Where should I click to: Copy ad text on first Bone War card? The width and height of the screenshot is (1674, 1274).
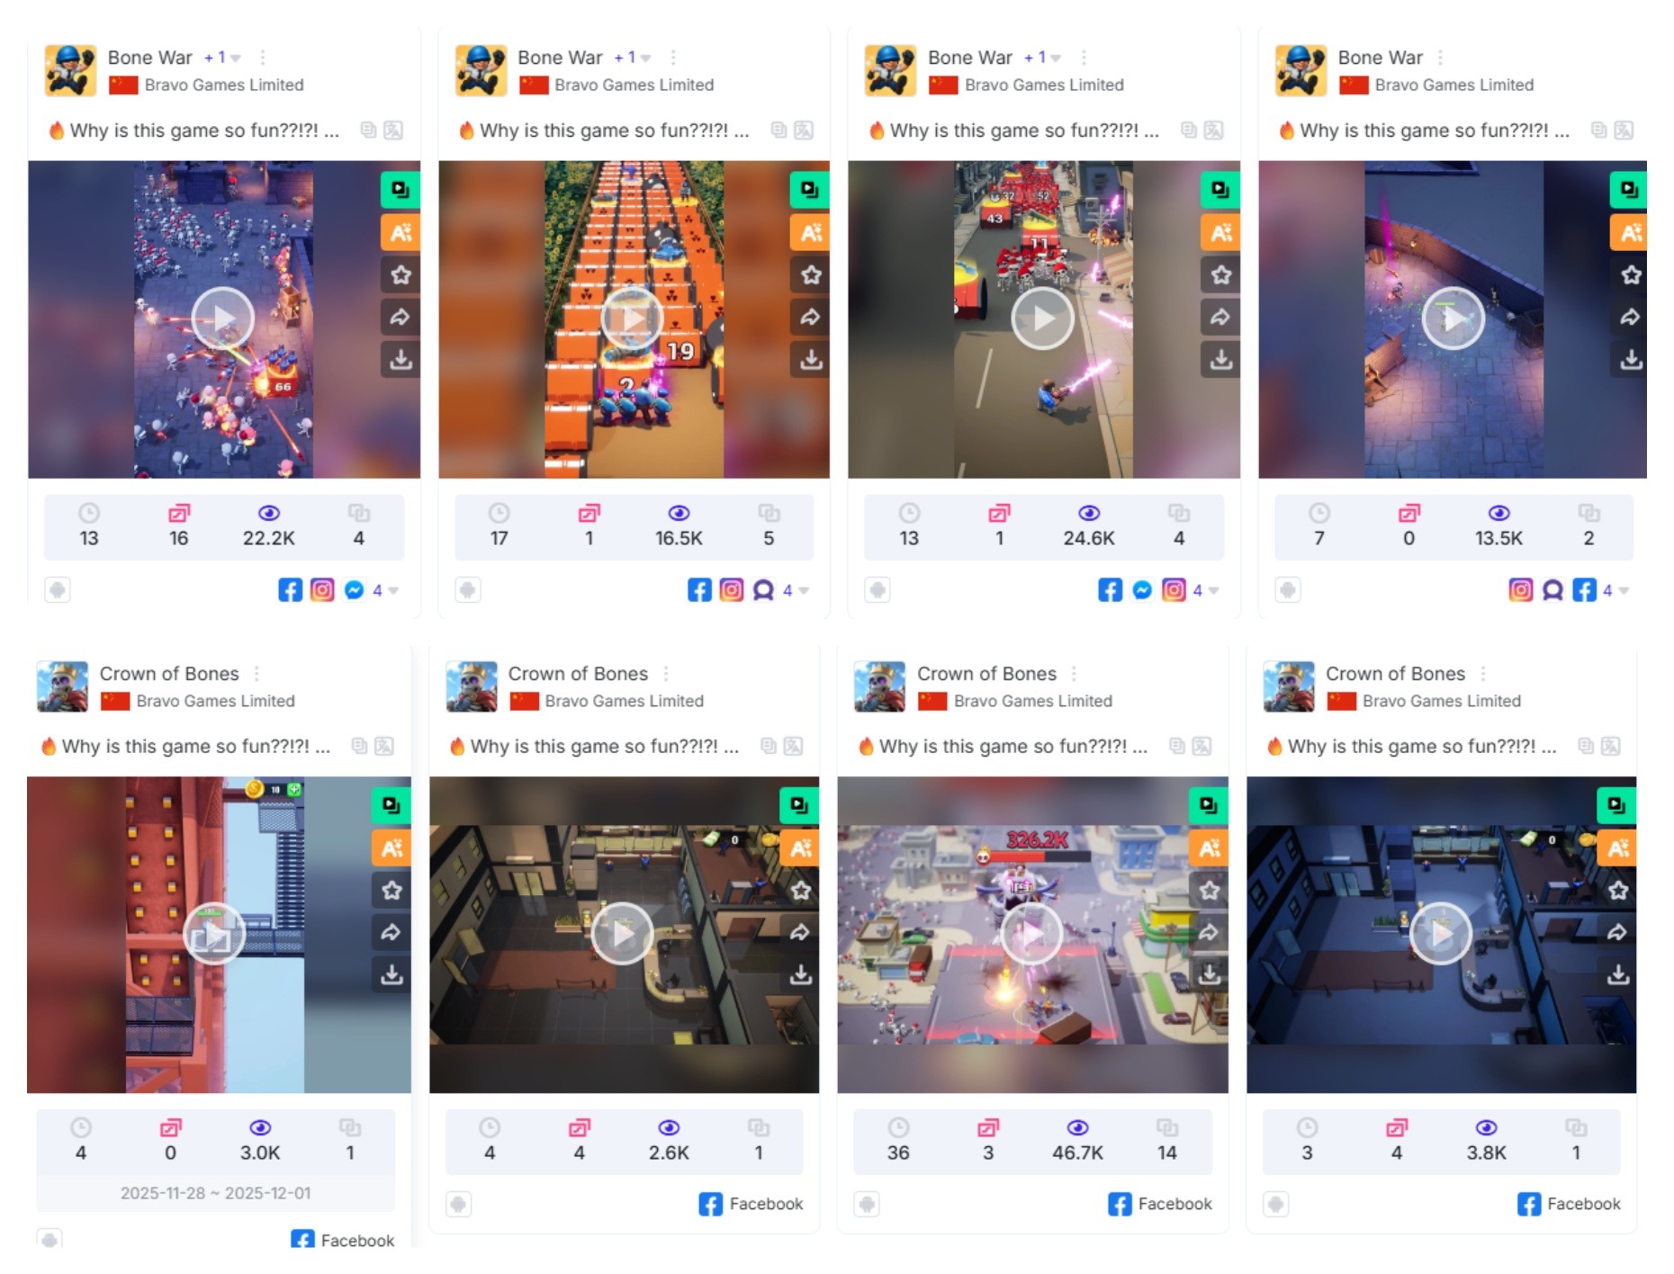click(368, 130)
